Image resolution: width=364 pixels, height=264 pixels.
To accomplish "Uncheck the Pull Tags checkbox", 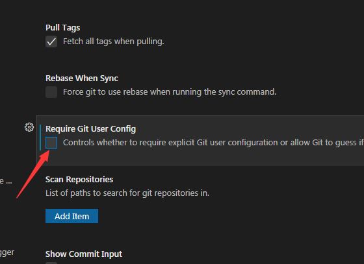I will tap(51, 42).
